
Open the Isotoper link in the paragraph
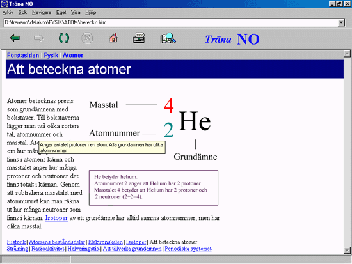click(x=56, y=218)
